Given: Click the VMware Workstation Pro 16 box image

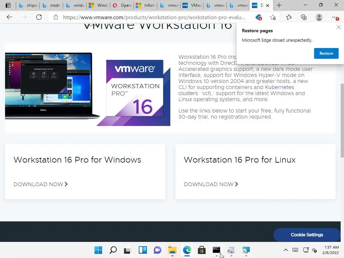Looking at the screenshot, I should [x=134, y=93].
